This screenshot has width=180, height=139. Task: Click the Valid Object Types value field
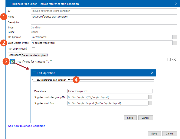tap(102, 43)
